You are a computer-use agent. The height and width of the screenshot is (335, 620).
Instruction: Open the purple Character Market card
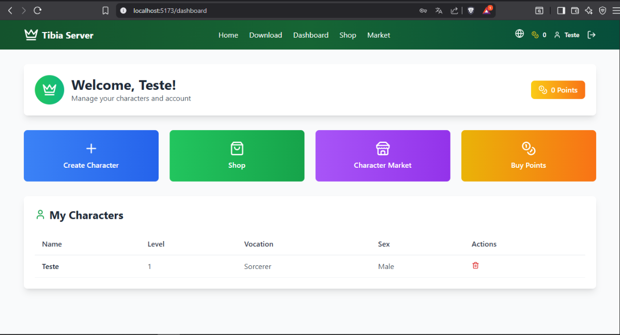[382, 156]
